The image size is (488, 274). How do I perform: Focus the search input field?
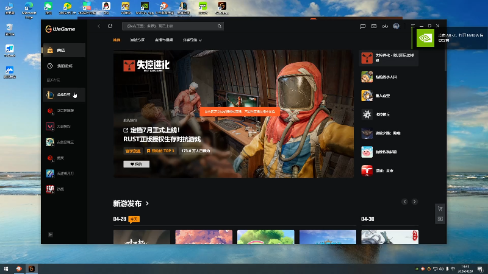click(170, 26)
